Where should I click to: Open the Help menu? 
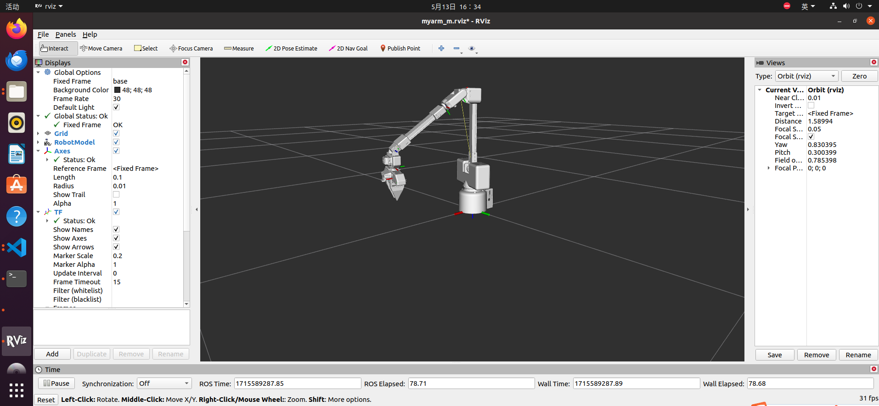pos(90,34)
